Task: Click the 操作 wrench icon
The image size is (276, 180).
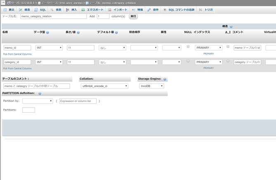Action: pos(149,10)
